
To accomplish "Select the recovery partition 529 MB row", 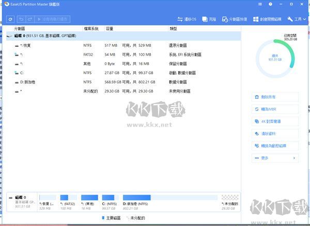I will point(123,45).
